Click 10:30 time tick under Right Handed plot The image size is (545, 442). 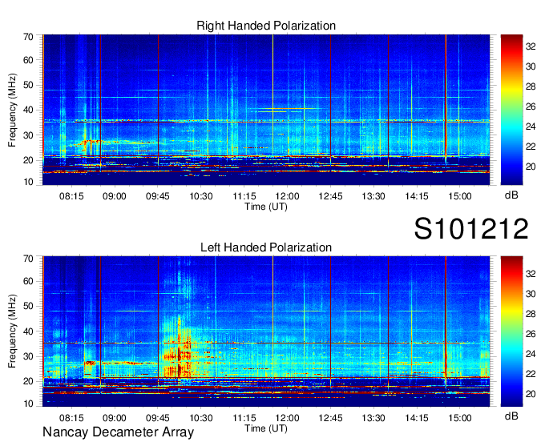tap(201, 196)
